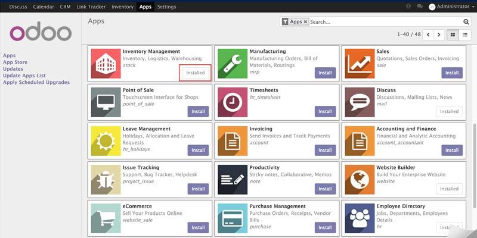
Task: Click the Inventory Management app icon
Action: tap(106, 64)
